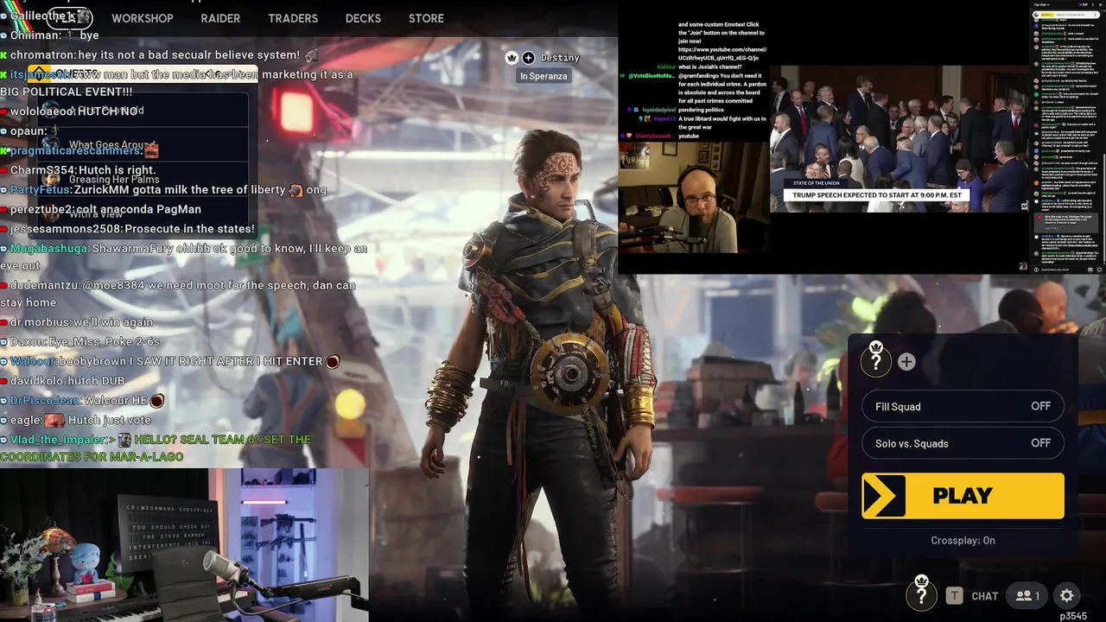Open the profile question mark icon in bottom bar
The image size is (1106, 622).
point(921,593)
